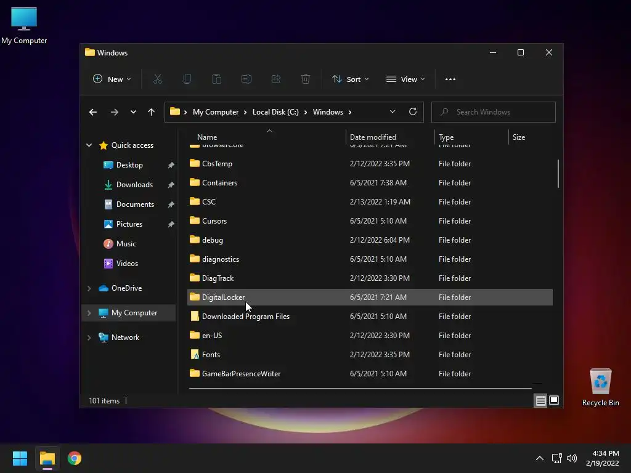
Task: Switch to large thumbnails layout icon
Action: point(554,400)
